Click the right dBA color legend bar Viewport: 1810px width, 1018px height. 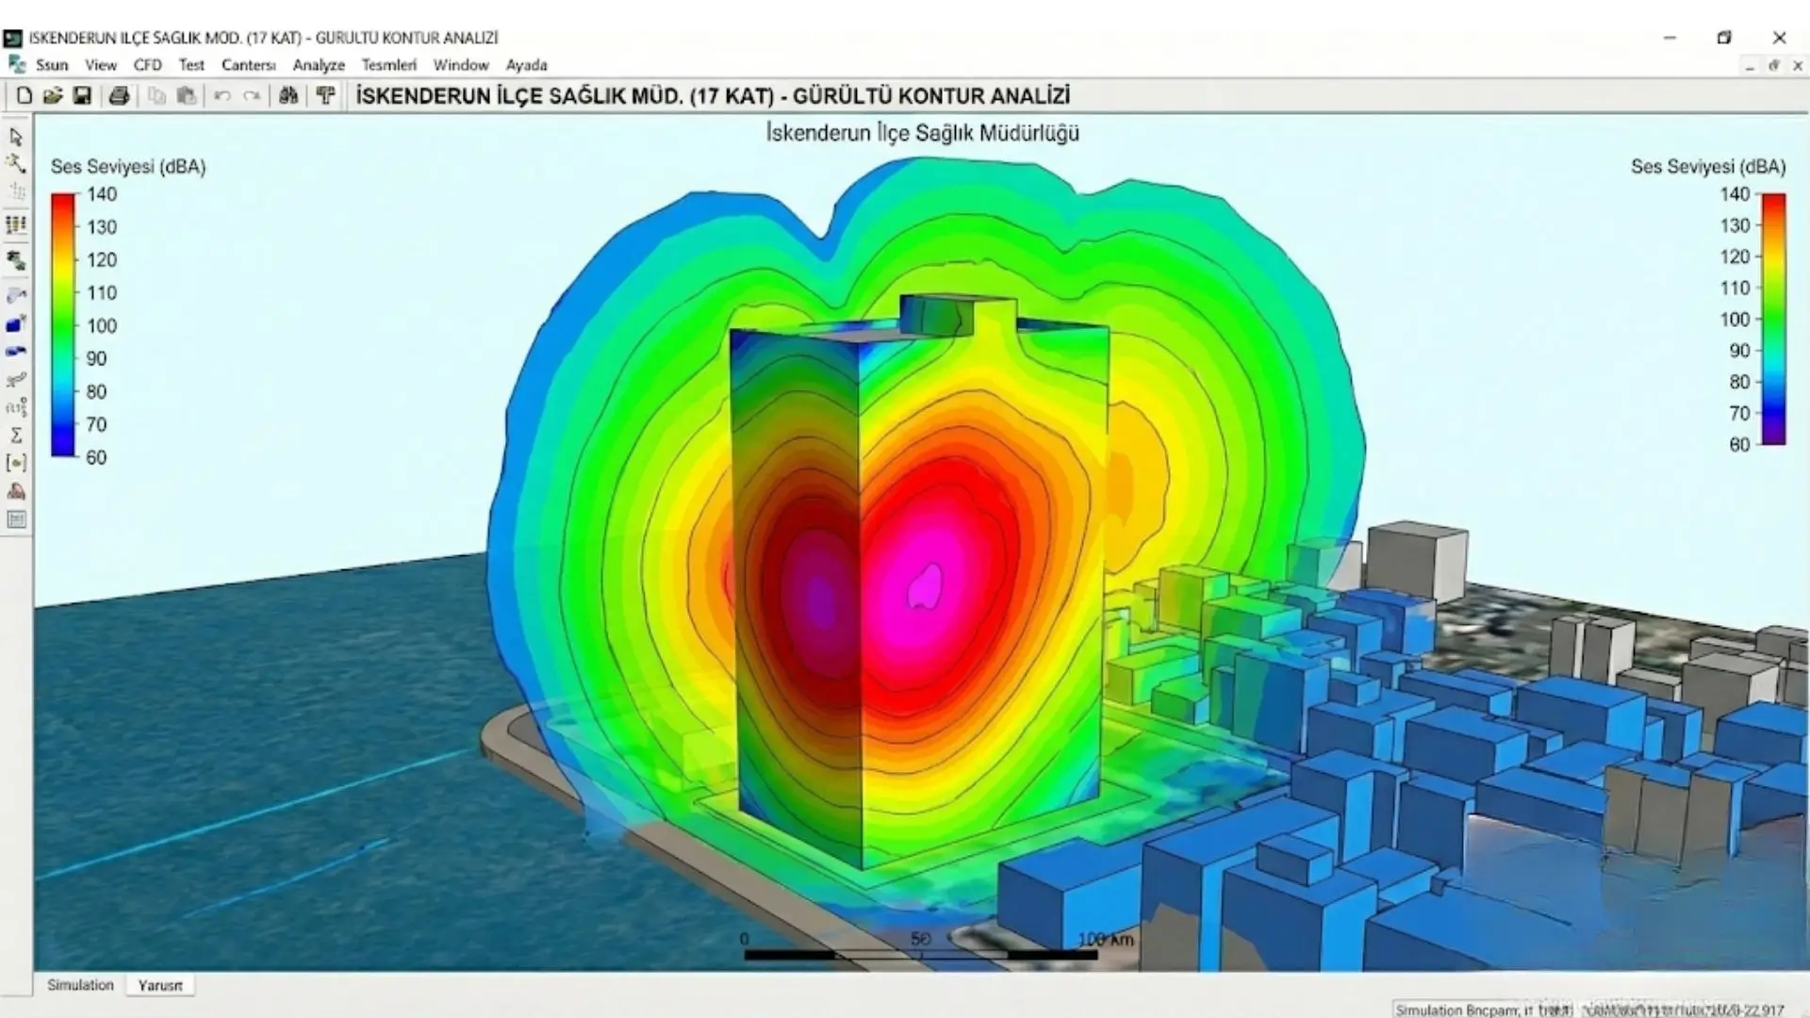pos(1773,319)
